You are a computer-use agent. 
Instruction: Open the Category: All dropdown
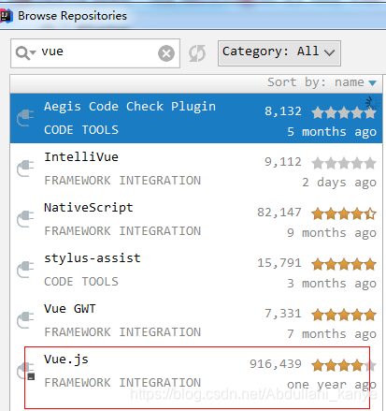coord(279,53)
